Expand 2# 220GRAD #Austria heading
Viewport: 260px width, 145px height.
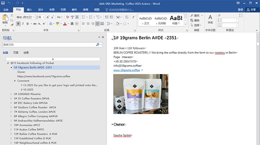[11, 94]
